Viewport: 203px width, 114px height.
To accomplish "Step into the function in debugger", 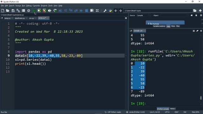I will tap(71, 10).
